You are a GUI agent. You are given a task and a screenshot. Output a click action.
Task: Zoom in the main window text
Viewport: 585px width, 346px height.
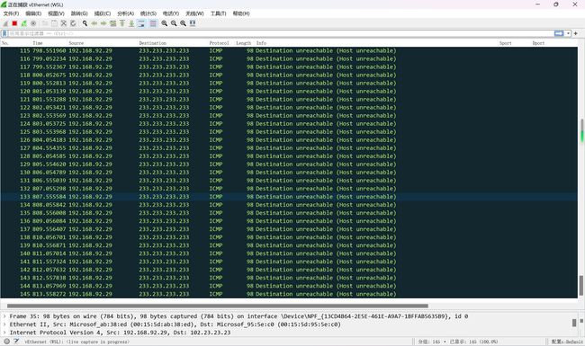point(164,23)
